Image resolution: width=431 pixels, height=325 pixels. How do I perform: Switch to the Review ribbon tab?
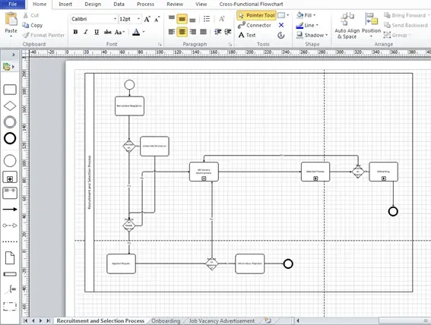(x=175, y=4)
